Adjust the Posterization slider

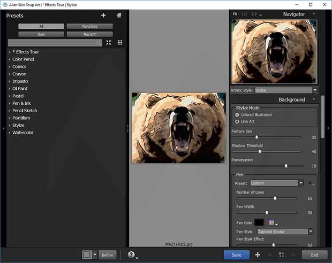pyautogui.click(x=286, y=166)
